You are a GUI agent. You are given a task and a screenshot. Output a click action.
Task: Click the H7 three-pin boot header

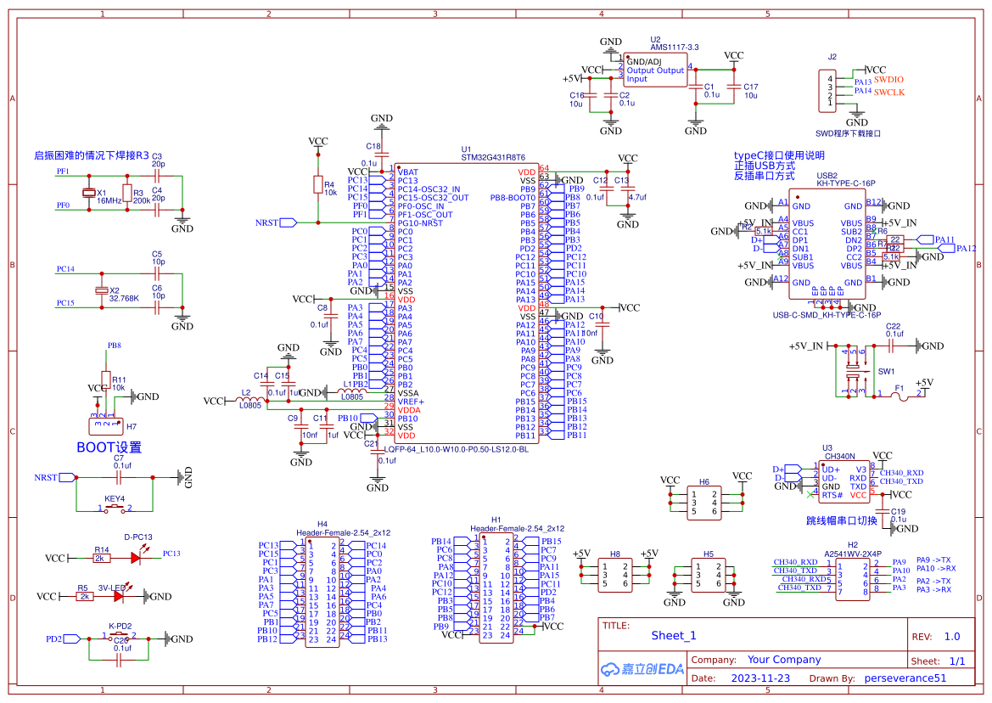pyautogui.click(x=106, y=426)
